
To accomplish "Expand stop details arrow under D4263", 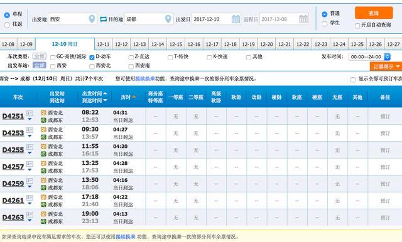I will click(30, 220).
